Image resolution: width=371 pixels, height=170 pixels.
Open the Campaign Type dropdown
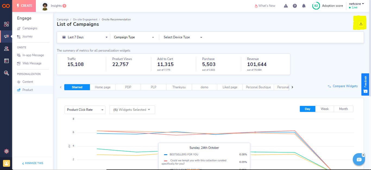134,37
